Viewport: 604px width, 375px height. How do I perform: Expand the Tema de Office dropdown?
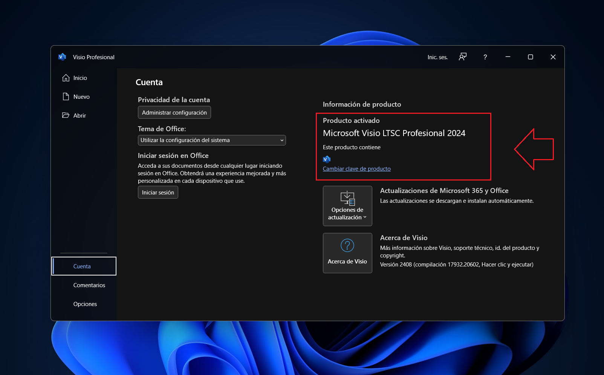[212, 140]
